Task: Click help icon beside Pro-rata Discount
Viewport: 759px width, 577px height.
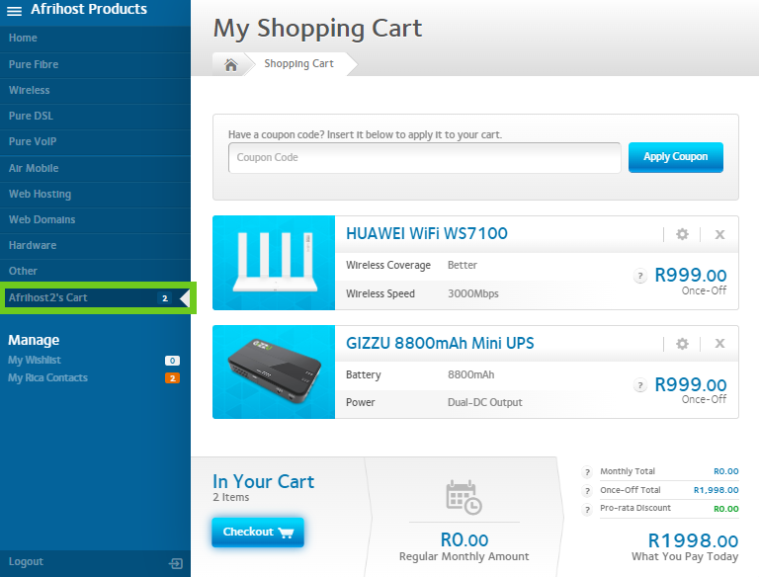Action: pyautogui.click(x=587, y=509)
